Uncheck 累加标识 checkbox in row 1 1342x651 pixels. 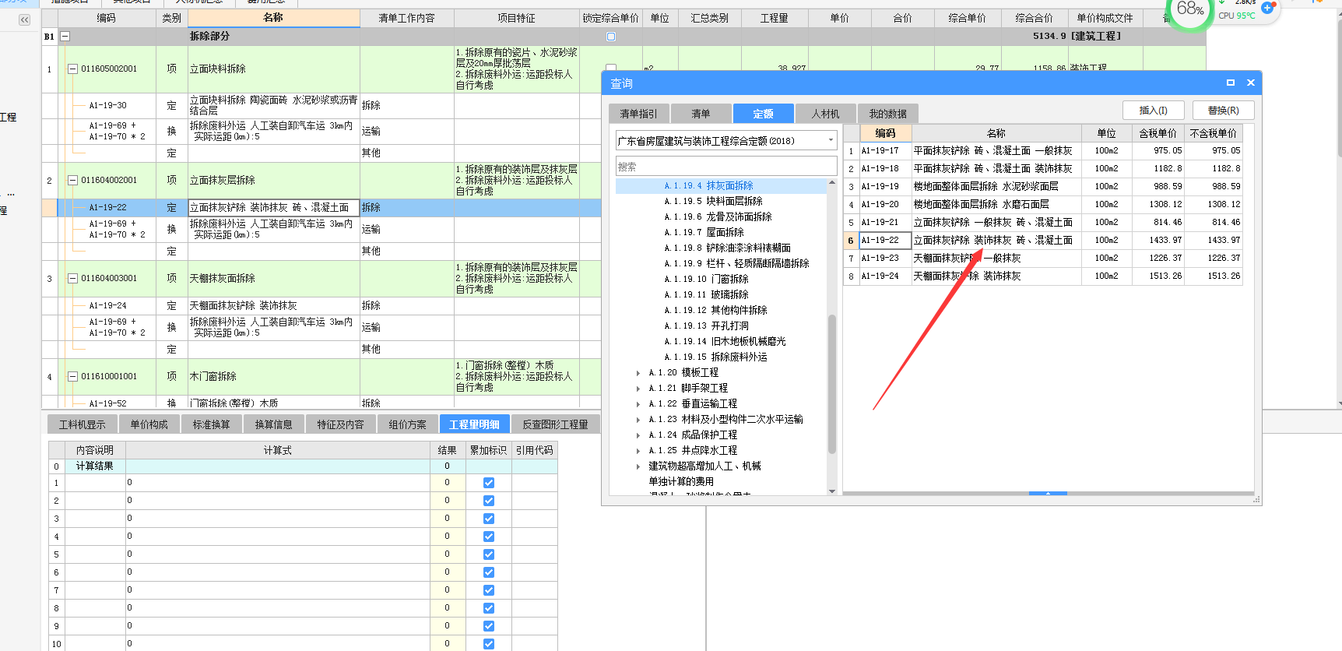(489, 483)
